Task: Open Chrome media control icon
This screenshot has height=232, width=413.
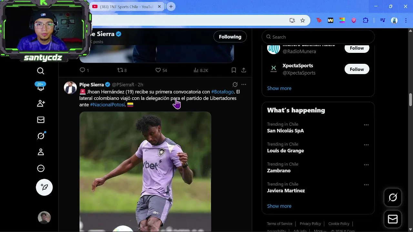Action: point(383,20)
